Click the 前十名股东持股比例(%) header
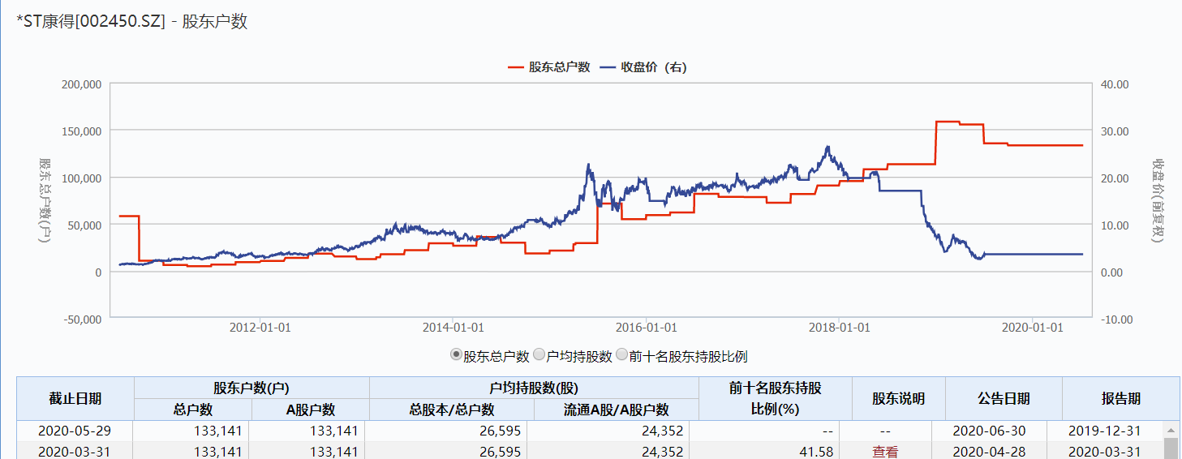Screen dimensions: 1182x459 (x=775, y=398)
